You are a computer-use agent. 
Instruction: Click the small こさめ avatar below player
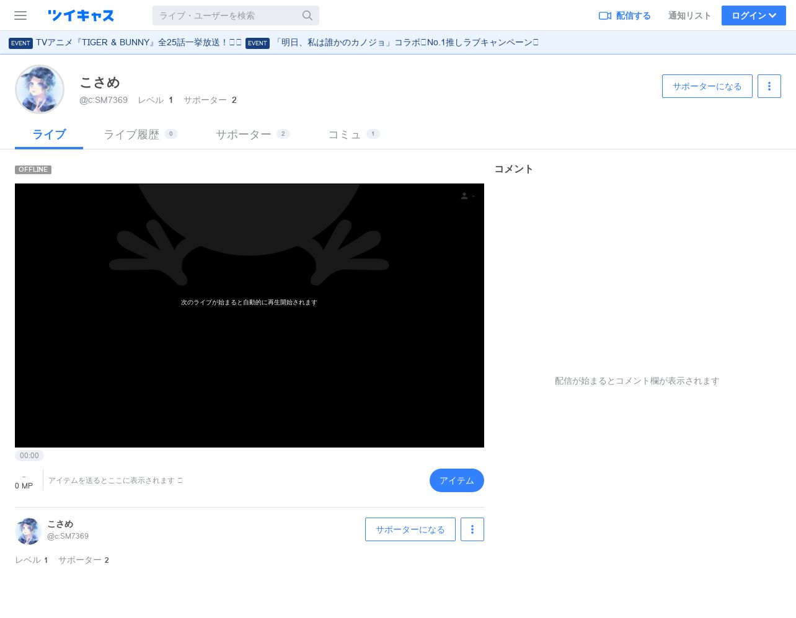28,531
